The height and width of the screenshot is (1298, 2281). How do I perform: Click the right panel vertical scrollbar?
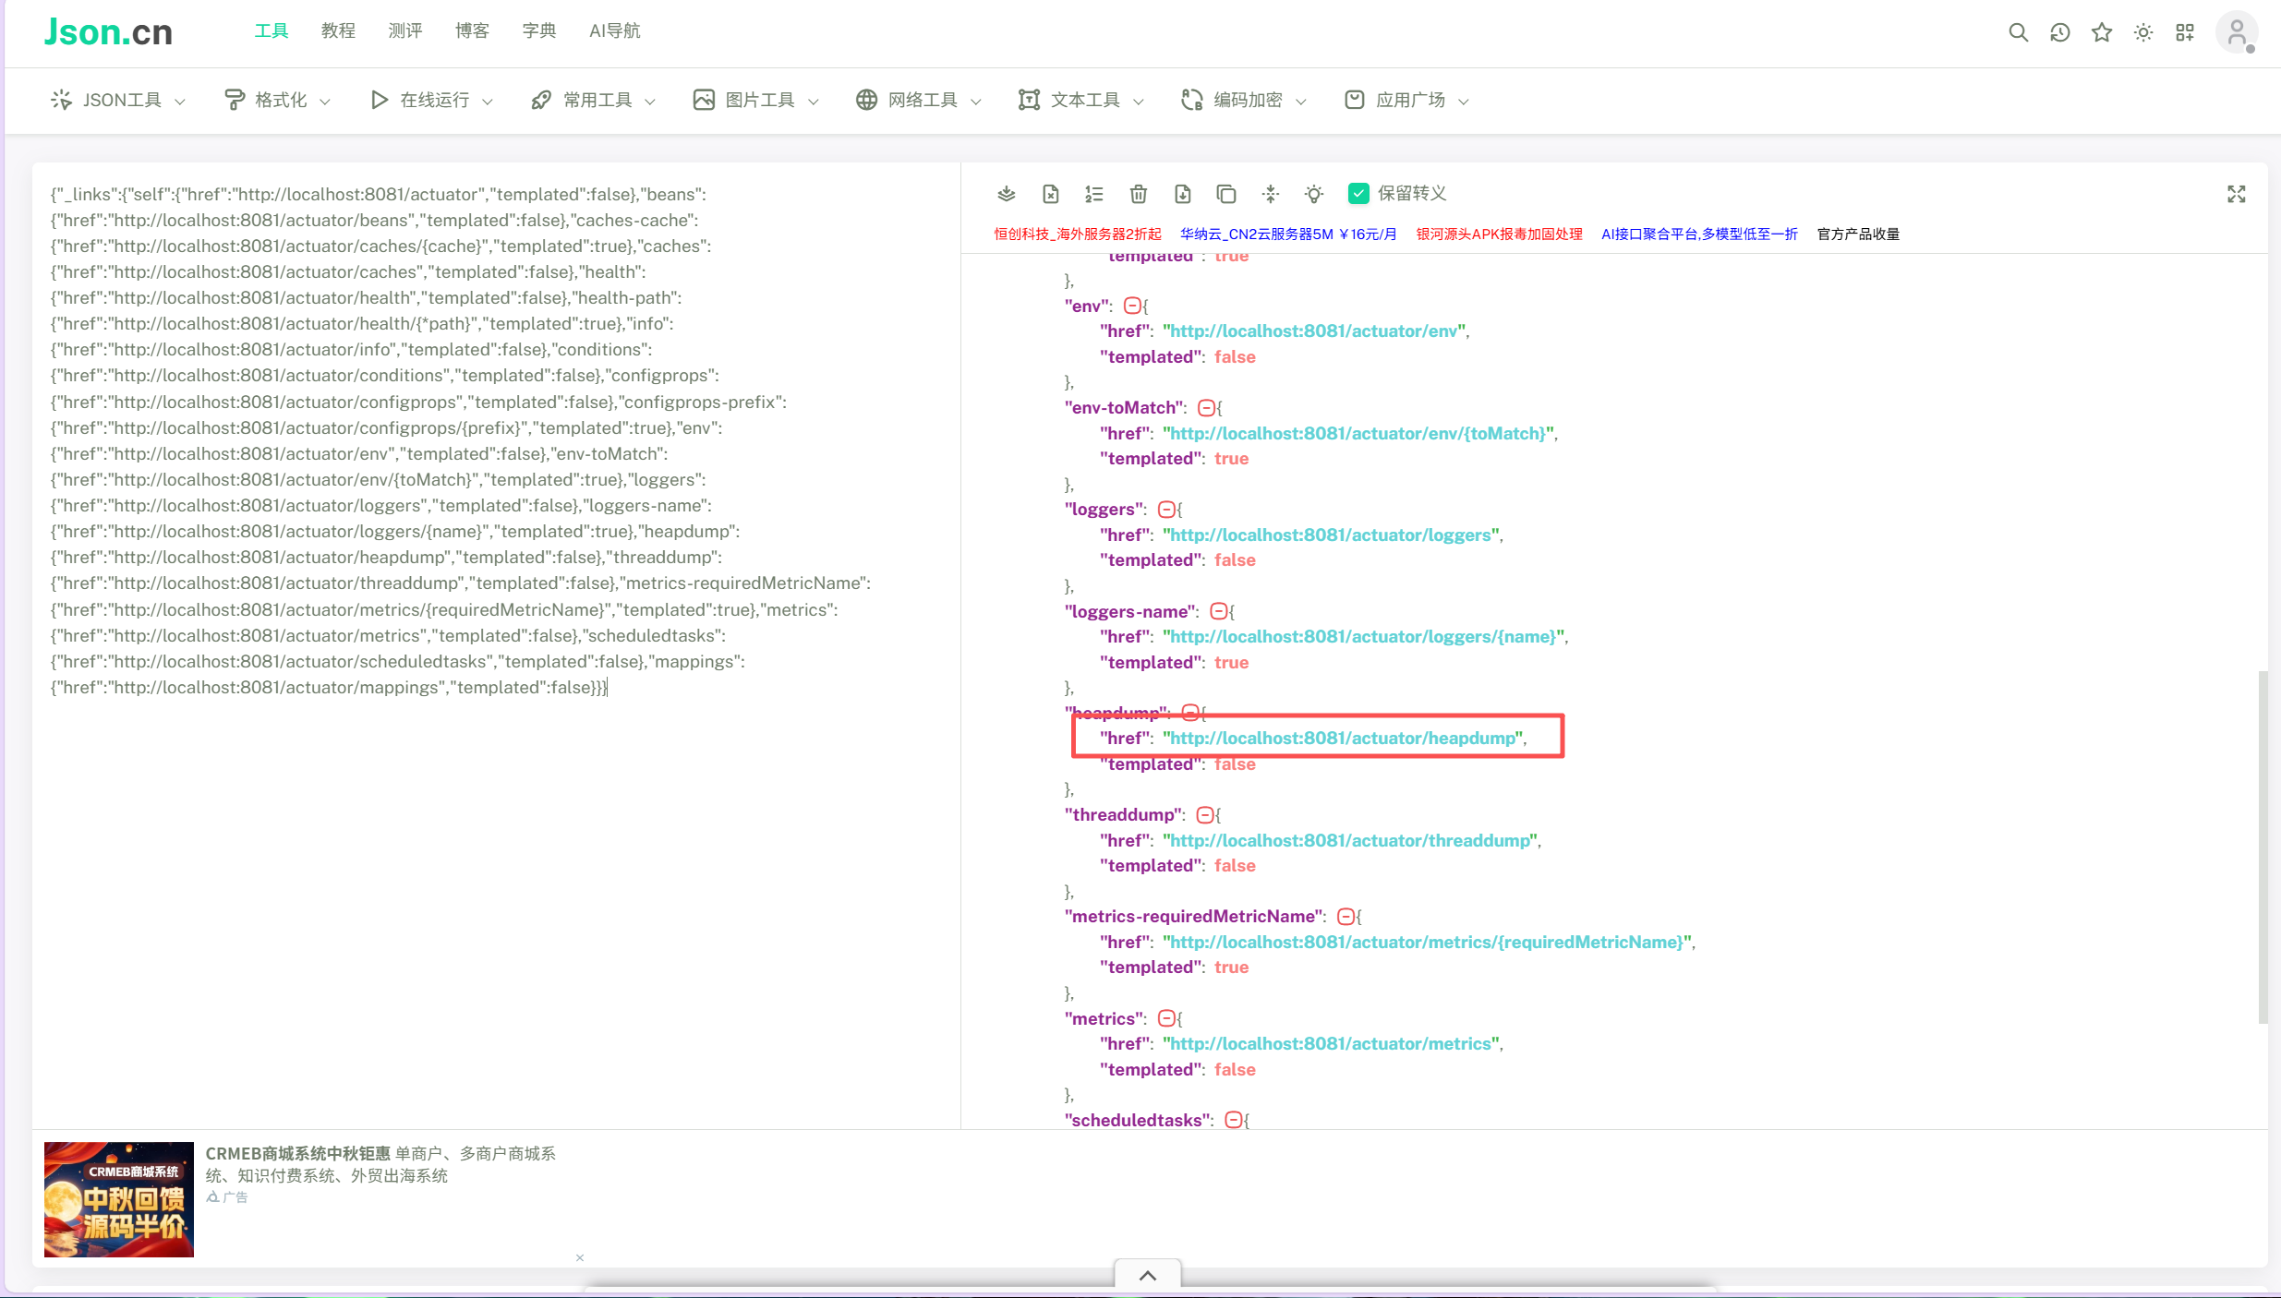point(2262,846)
